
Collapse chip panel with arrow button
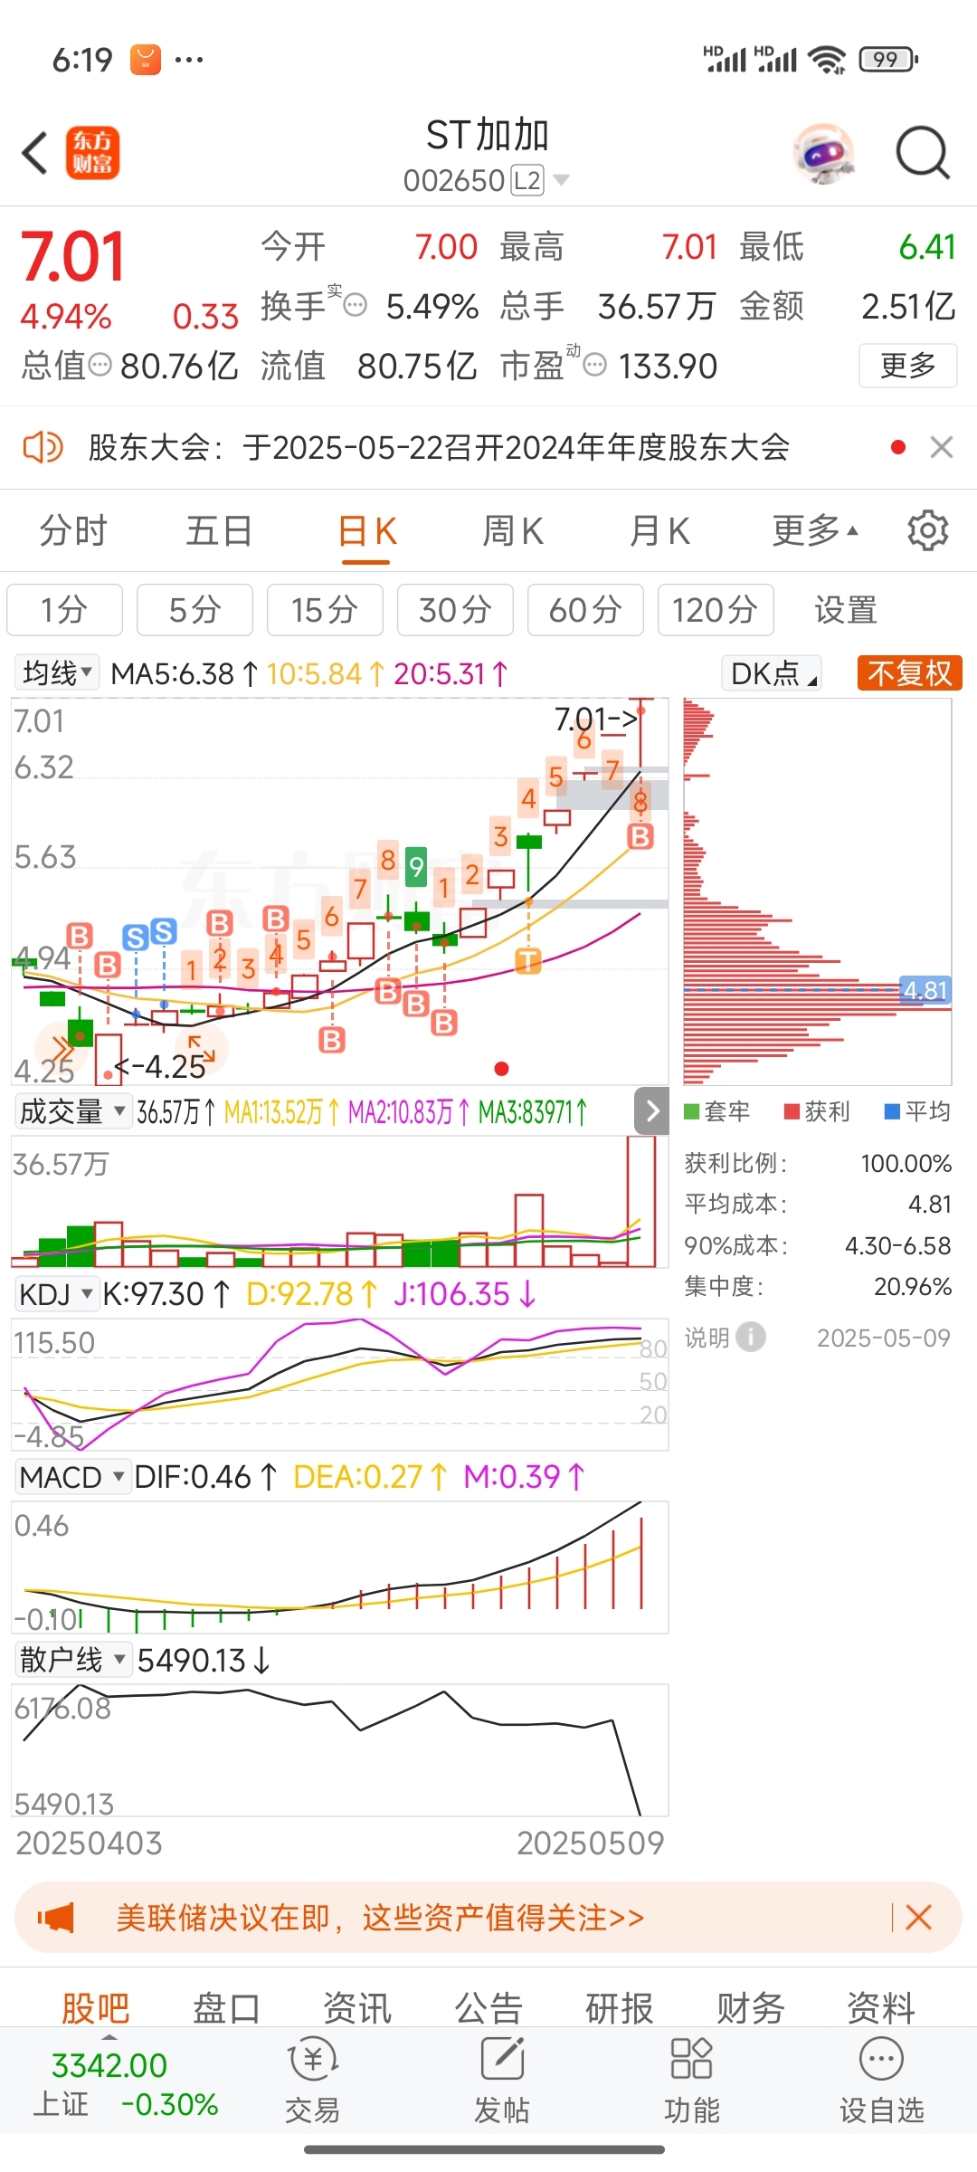click(652, 1111)
